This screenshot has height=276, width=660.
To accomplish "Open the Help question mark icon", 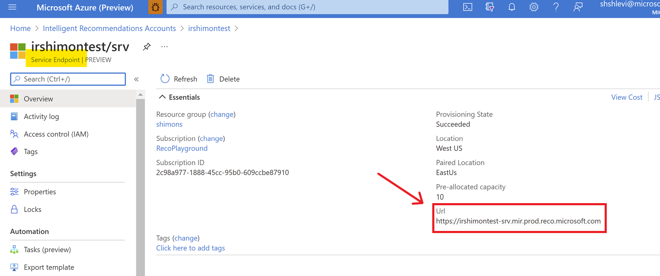I will tap(556, 7).
